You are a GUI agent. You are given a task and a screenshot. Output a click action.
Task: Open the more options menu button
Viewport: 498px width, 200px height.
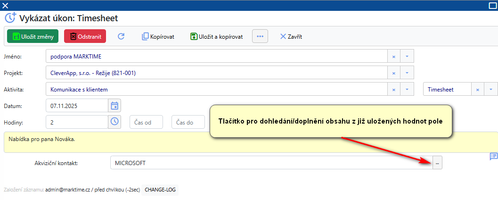tap(260, 36)
